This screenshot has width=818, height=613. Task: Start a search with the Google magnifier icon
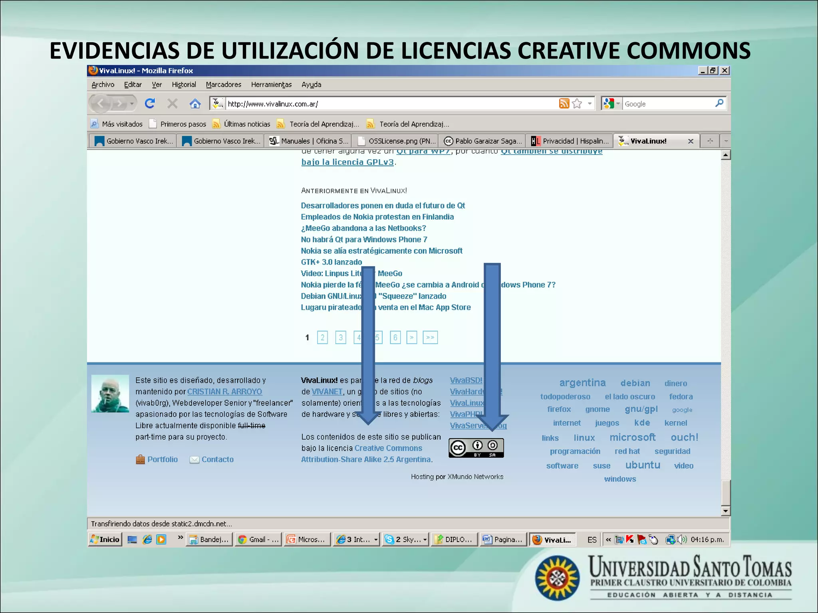pyautogui.click(x=719, y=103)
